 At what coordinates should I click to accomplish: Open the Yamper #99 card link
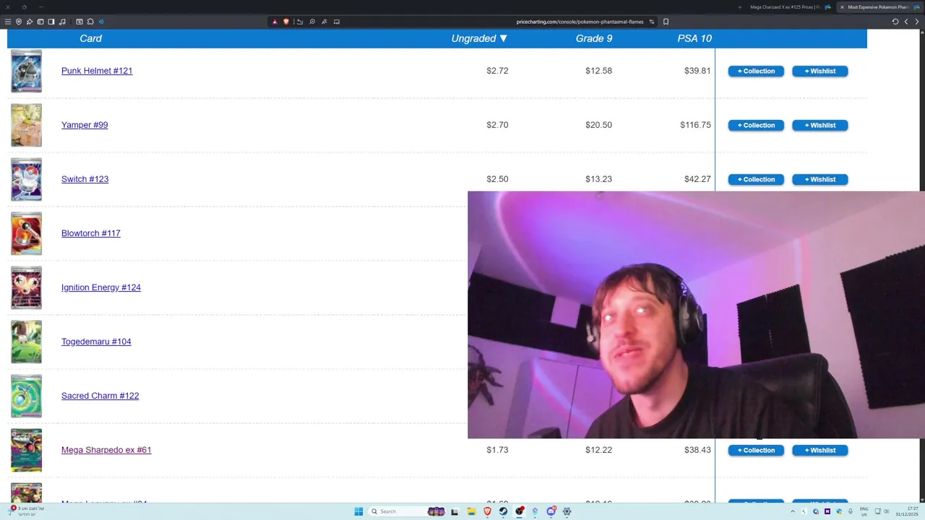[85, 125]
